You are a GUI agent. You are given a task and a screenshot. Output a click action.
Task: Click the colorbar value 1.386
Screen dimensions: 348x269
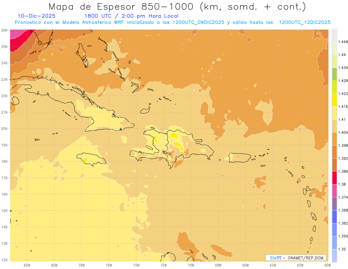343,171
